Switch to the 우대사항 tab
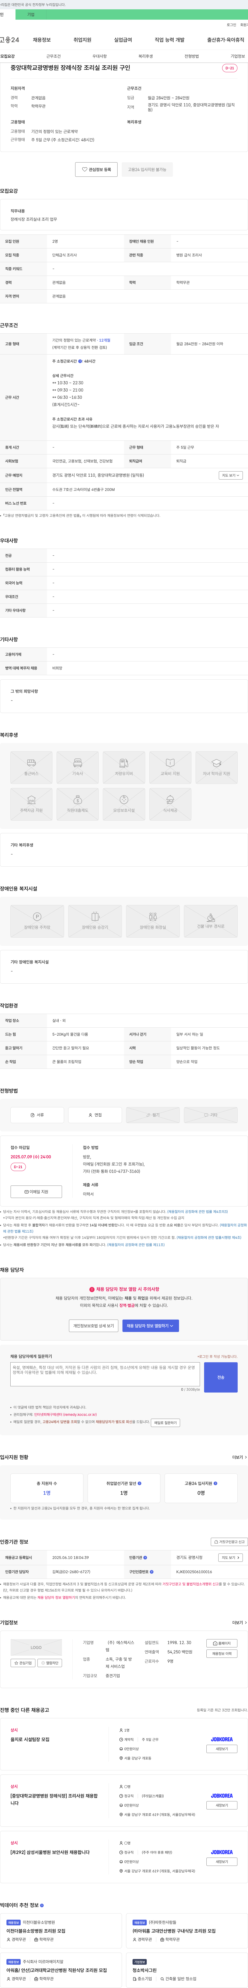Image resolution: width=248 pixels, height=1988 pixels. tap(99, 56)
